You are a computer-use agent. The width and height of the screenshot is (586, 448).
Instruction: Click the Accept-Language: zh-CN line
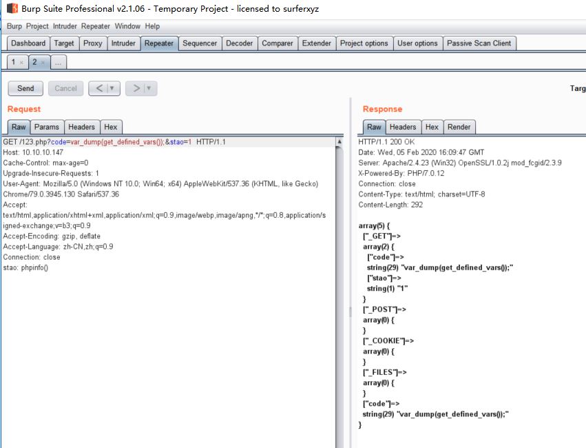(58, 247)
